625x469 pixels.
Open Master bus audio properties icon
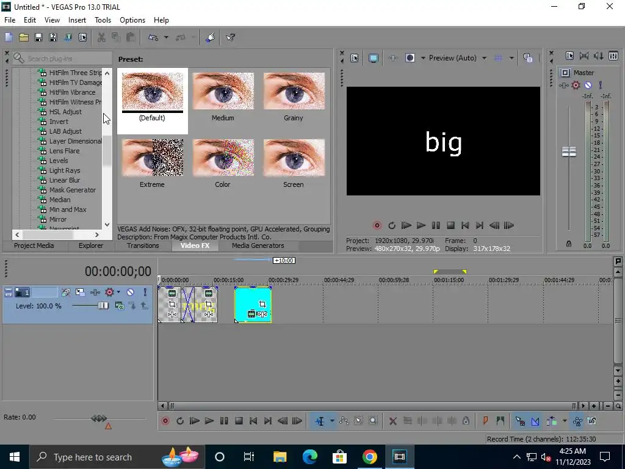569,56
